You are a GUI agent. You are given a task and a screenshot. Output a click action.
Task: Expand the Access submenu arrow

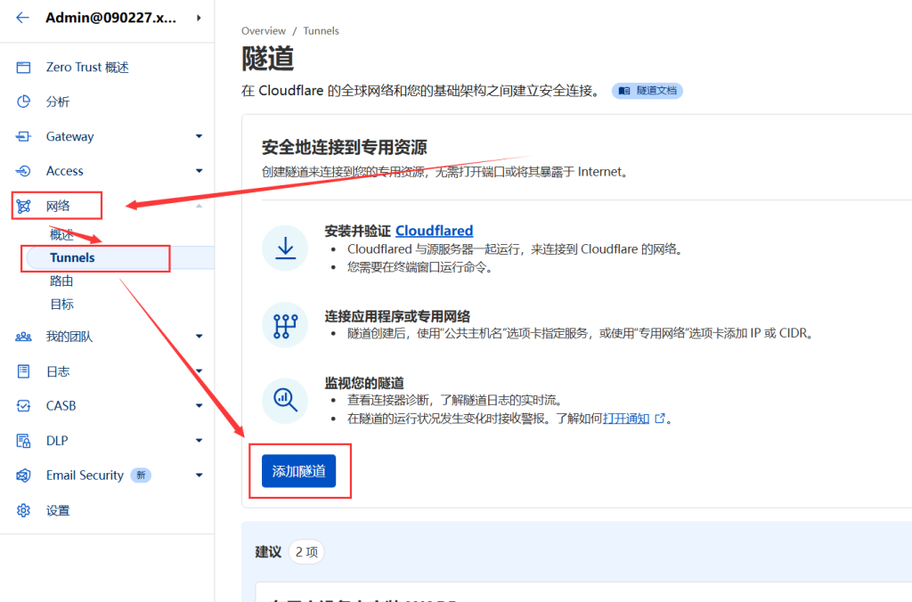(199, 171)
